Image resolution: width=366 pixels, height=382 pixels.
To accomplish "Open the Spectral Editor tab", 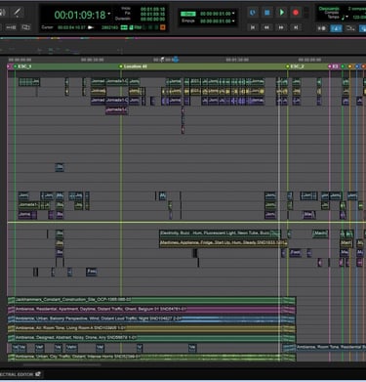I will point(20,374).
